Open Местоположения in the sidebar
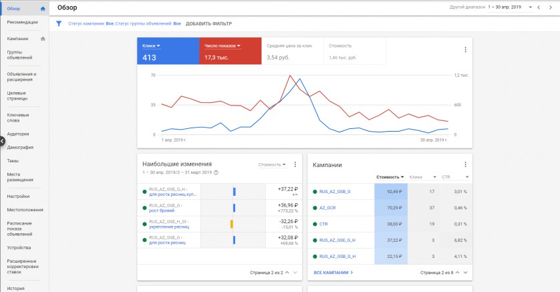This screenshot has height=292, width=560. 25,210
